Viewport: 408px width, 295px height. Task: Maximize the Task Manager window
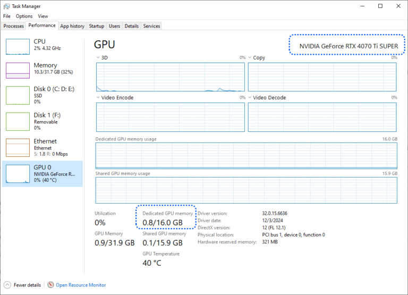[380, 6]
